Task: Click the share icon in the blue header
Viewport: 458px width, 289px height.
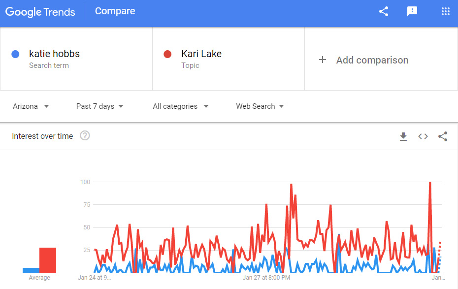Action: point(384,11)
